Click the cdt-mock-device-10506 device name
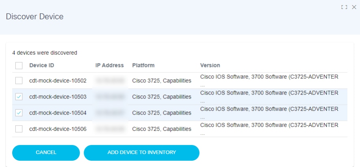The width and height of the screenshot is (360, 167). pos(58,129)
